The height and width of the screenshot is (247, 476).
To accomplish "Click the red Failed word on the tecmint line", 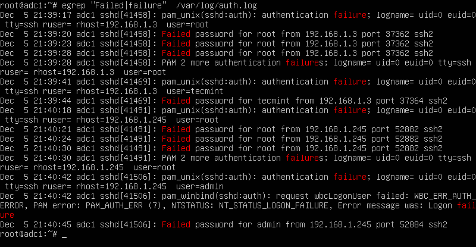I will point(176,100).
